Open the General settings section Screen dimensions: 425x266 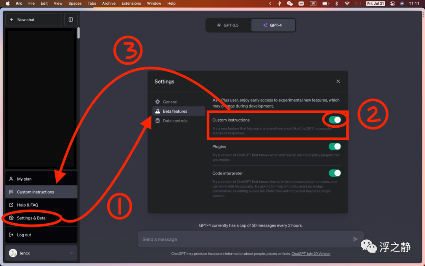coord(170,102)
